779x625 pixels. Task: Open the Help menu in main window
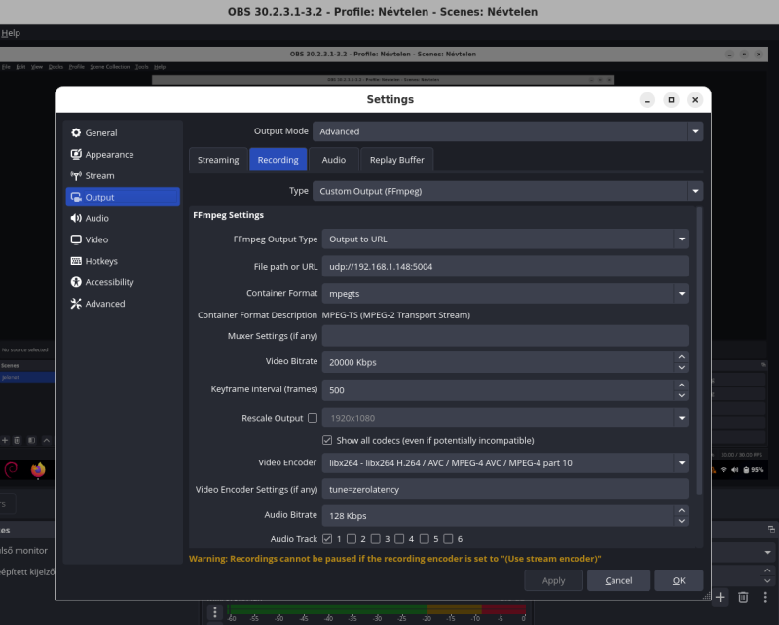point(11,33)
